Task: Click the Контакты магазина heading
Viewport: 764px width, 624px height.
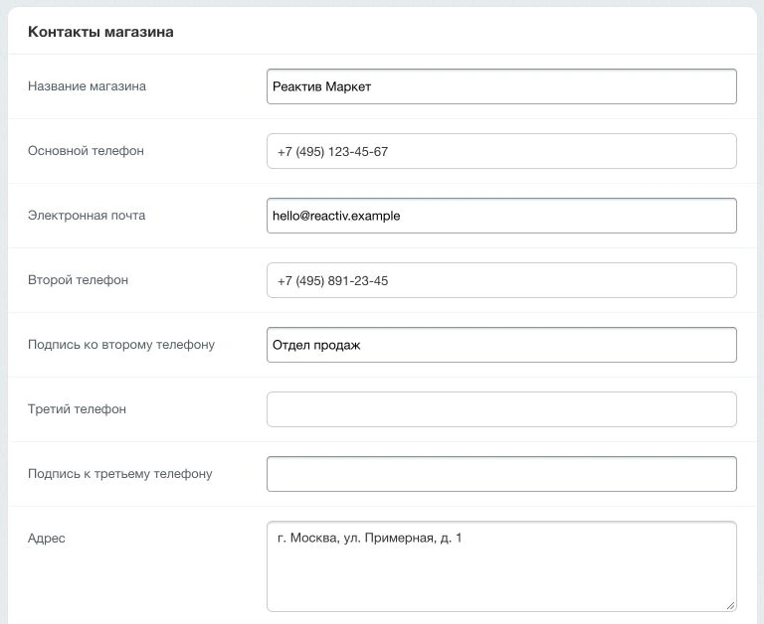Action: click(x=100, y=32)
